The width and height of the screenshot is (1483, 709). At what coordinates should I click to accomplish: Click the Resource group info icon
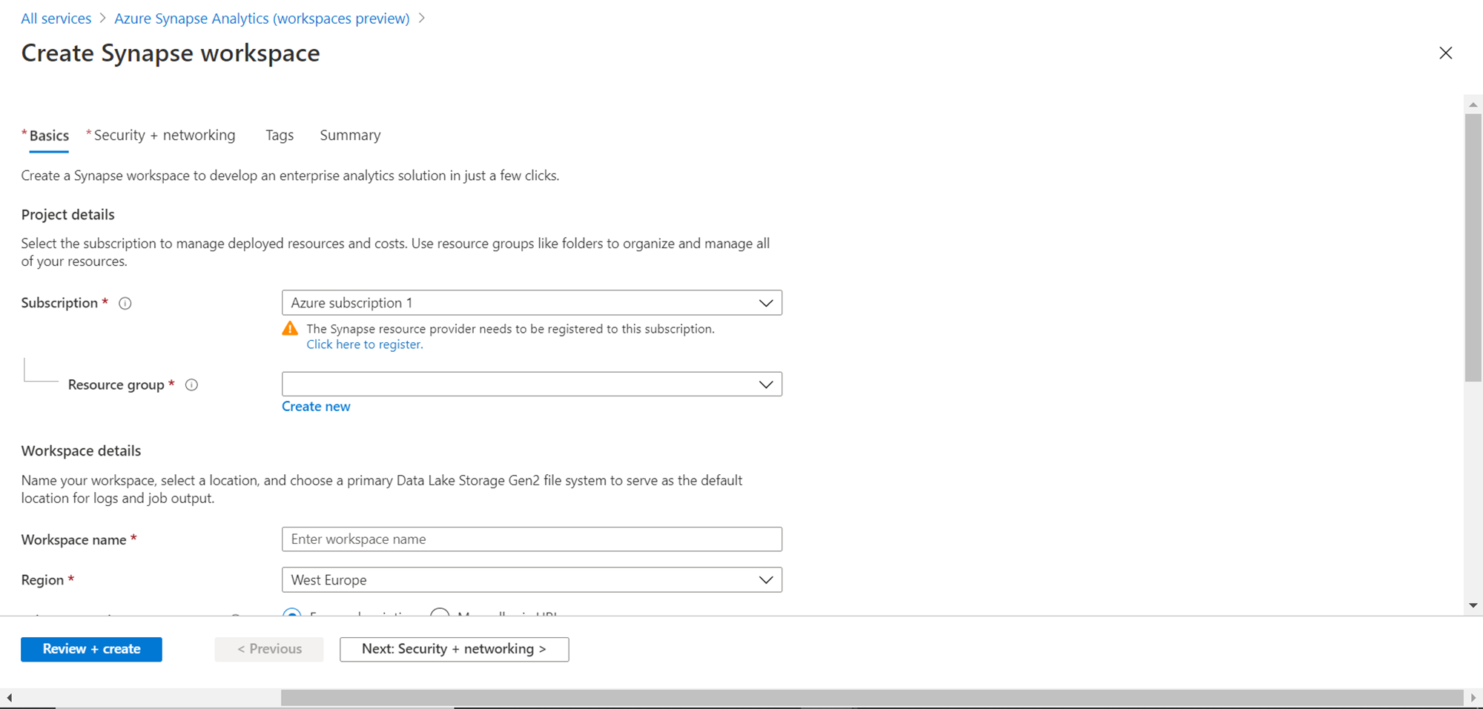click(191, 385)
